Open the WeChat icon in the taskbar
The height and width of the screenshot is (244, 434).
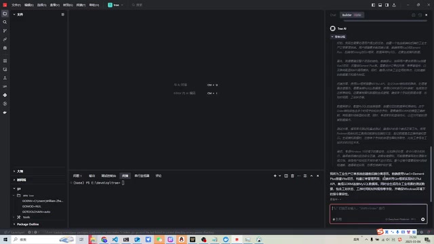159,239
